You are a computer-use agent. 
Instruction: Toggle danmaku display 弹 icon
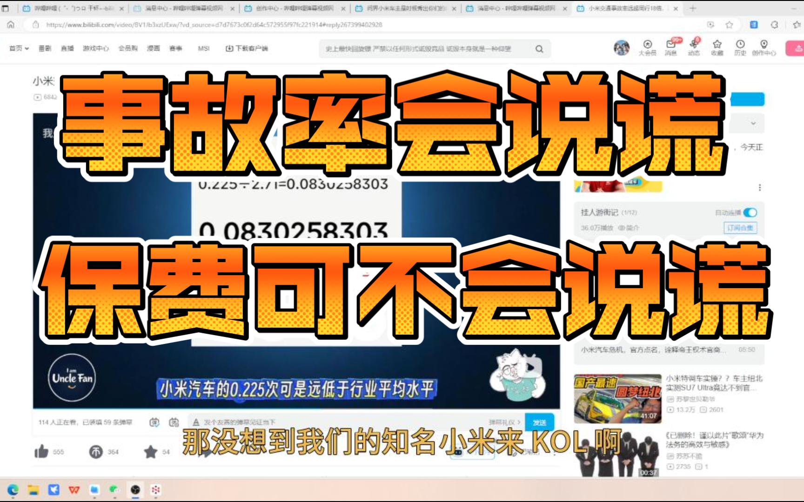click(154, 422)
